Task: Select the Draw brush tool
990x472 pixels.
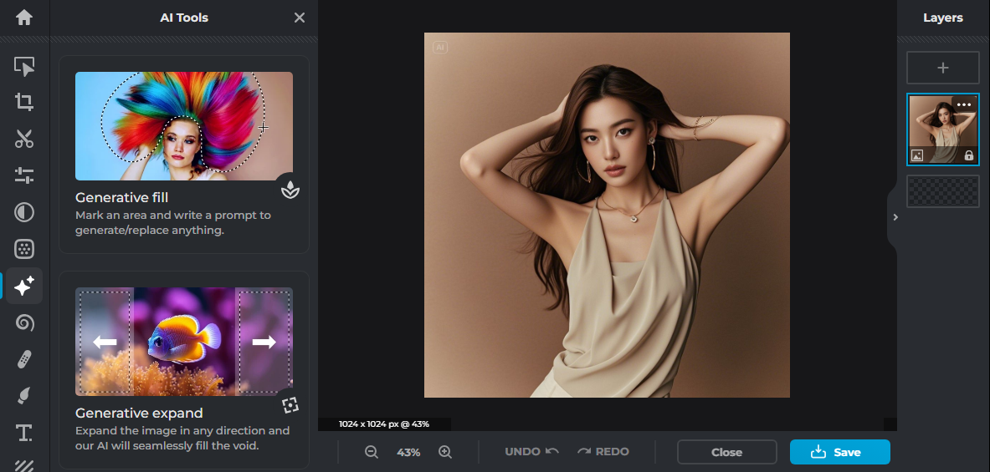Action: pos(24,396)
